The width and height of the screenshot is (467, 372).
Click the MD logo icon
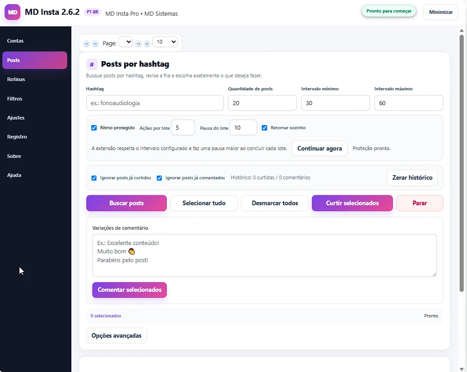pyautogui.click(x=13, y=12)
